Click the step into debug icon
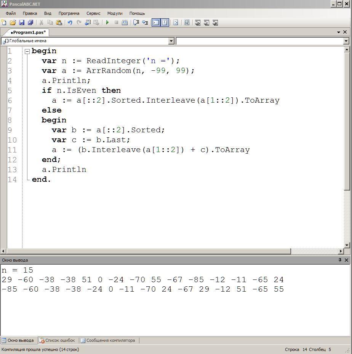This screenshot has width=352, height=354. [145, 22]
